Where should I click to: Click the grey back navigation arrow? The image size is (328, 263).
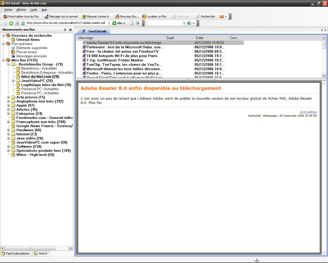tap(5, 23)
